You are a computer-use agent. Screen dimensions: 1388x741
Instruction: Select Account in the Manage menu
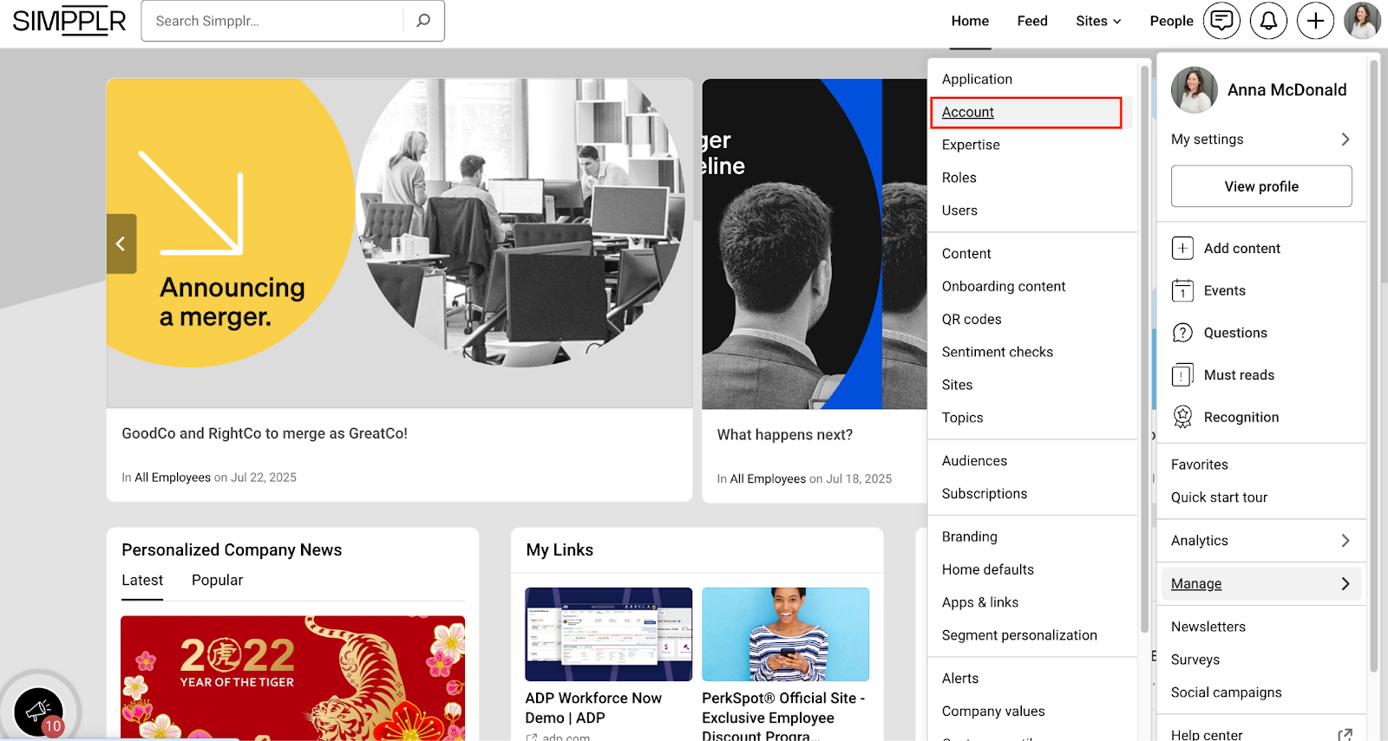[x=968, y=113]
